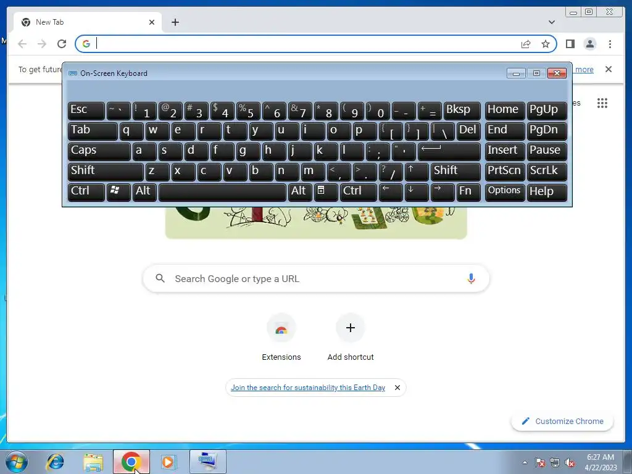
Task: Toggle the left Ctrl key
Action: tap(86, 192)
